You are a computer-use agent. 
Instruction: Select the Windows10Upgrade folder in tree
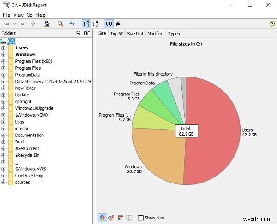click(x=34, y=108)
